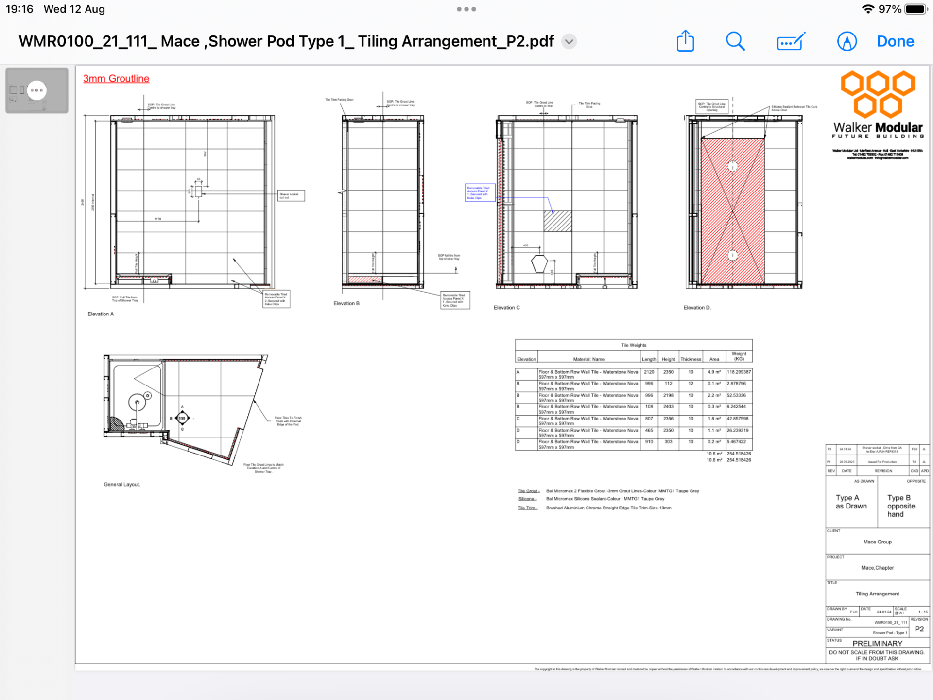The image size is (933, 700).
Task: Click the weight value 118.299387
Action: point(739,372)
